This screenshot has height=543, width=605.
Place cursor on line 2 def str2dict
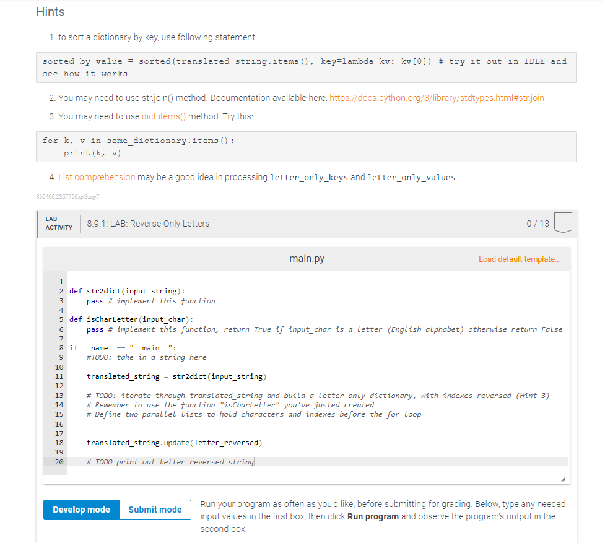(127, 291)
